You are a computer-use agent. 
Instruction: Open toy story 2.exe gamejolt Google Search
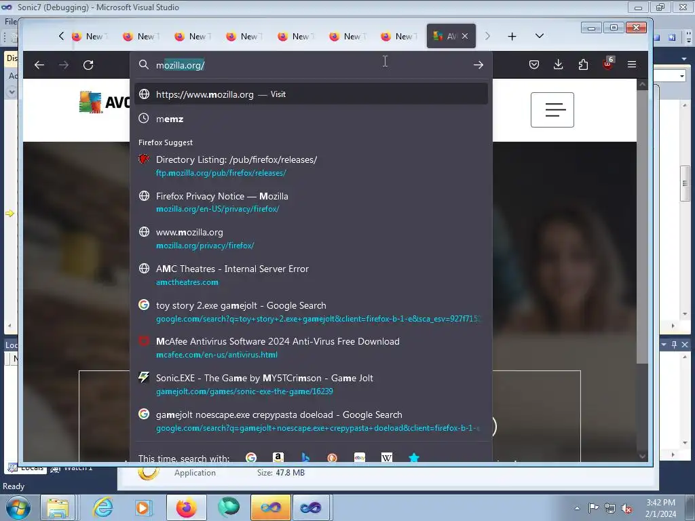[x=311, y=311]
